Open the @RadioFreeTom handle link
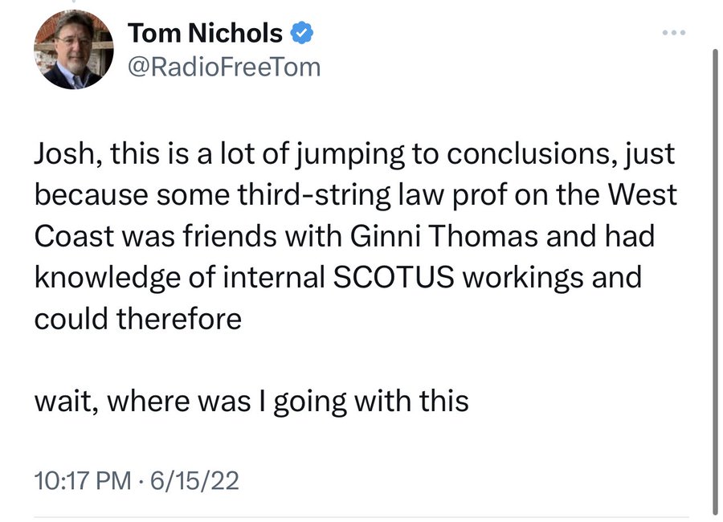The image size is (723, 522). tap(224, 67)
